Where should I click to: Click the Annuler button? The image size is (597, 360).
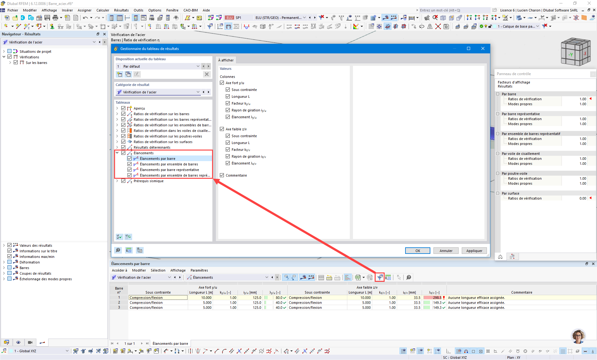point(446,251)
